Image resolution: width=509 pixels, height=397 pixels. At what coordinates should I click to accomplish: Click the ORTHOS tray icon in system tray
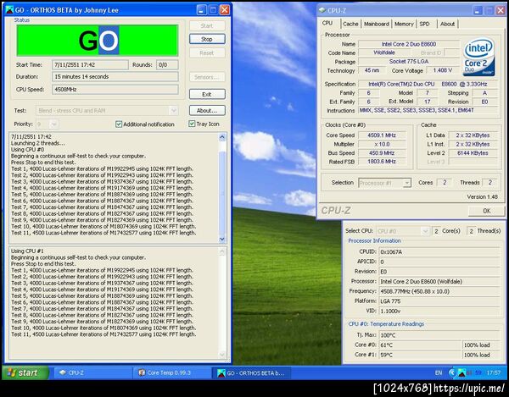(461, 372)
